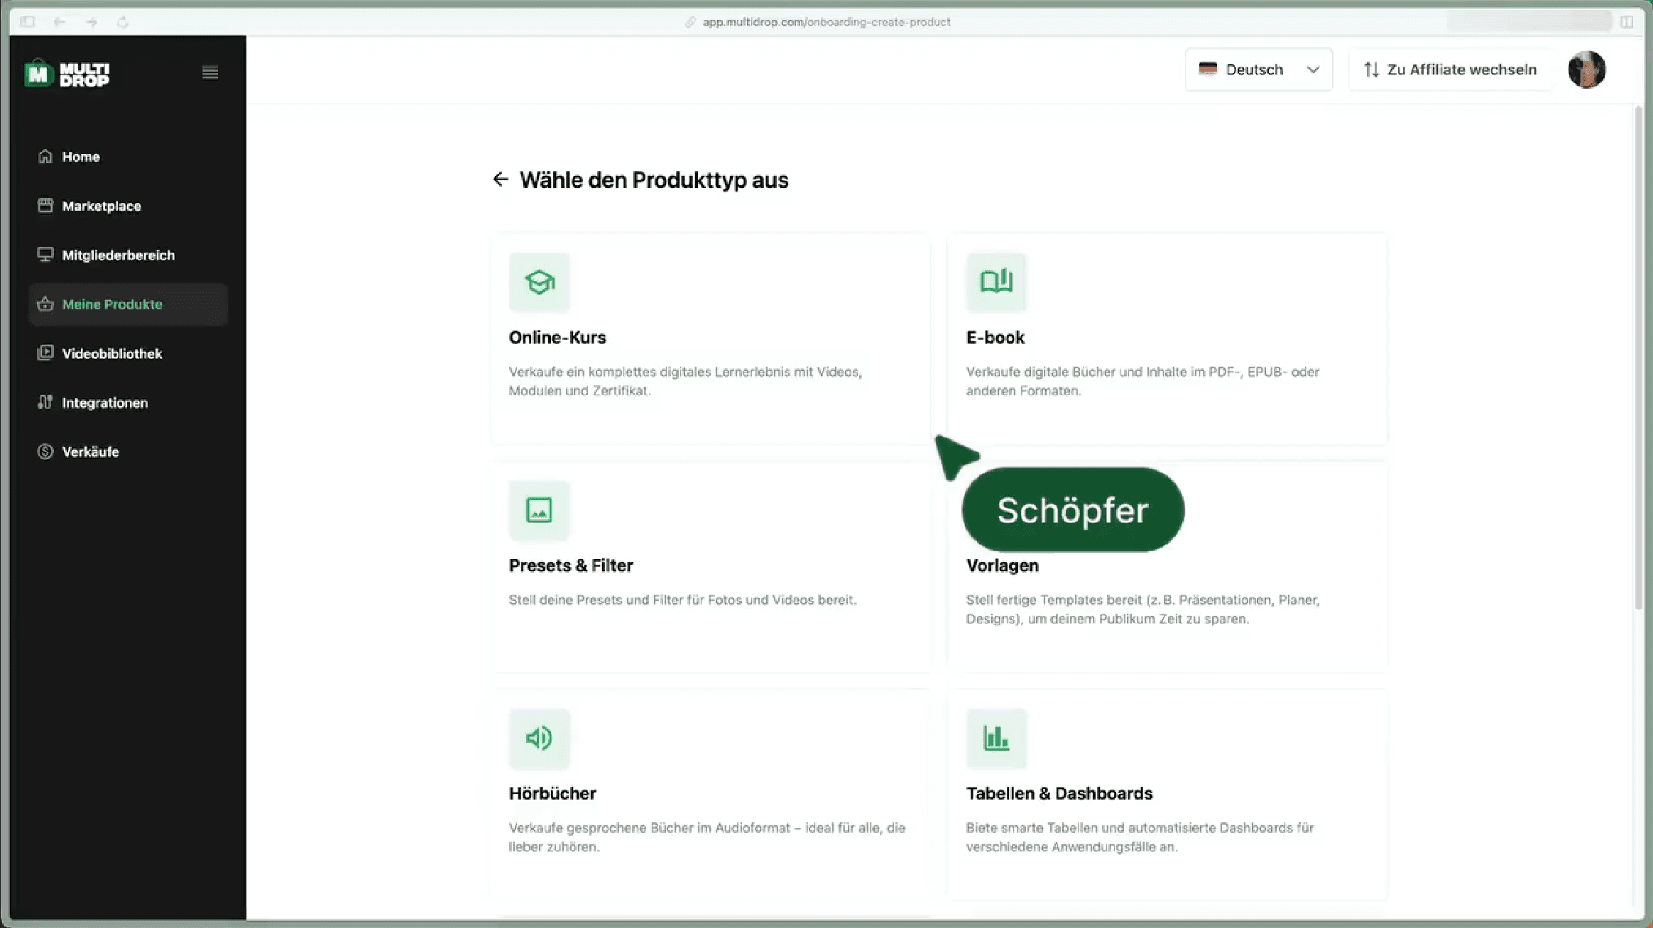Screen dimensions: 1653x928
Task: Click the Tabellen & Dashboards chart icon
Action: pos(996,739)
